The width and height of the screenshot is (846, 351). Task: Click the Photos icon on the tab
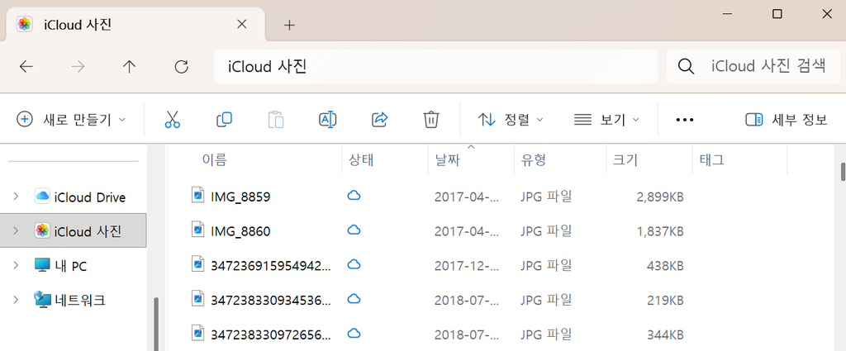pos(24,25)
